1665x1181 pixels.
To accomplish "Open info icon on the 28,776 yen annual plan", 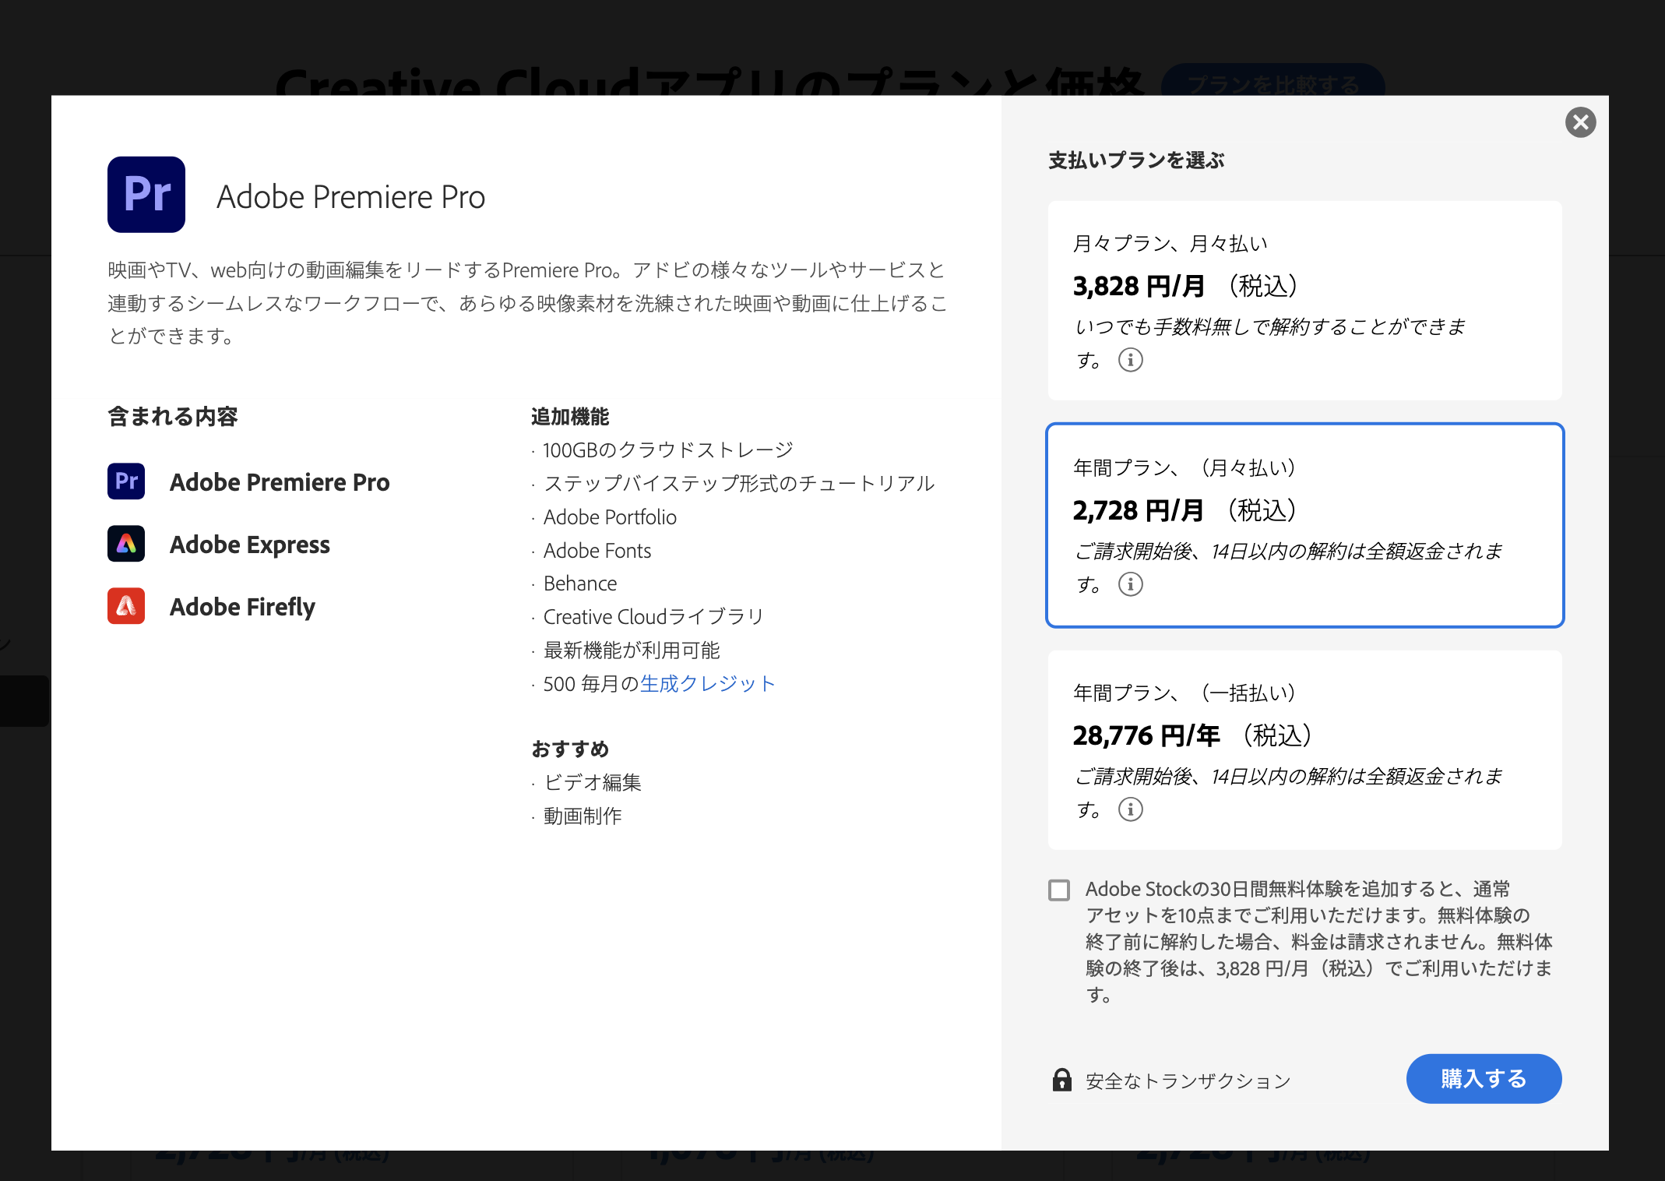I will [x=1130, y=809].
